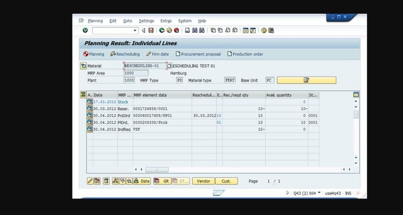Click the green Back arrow icon

[x=162, y=30]
